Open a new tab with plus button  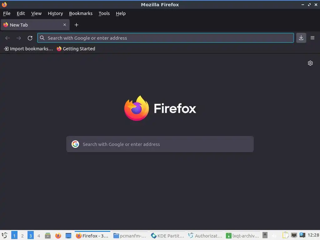76,25
